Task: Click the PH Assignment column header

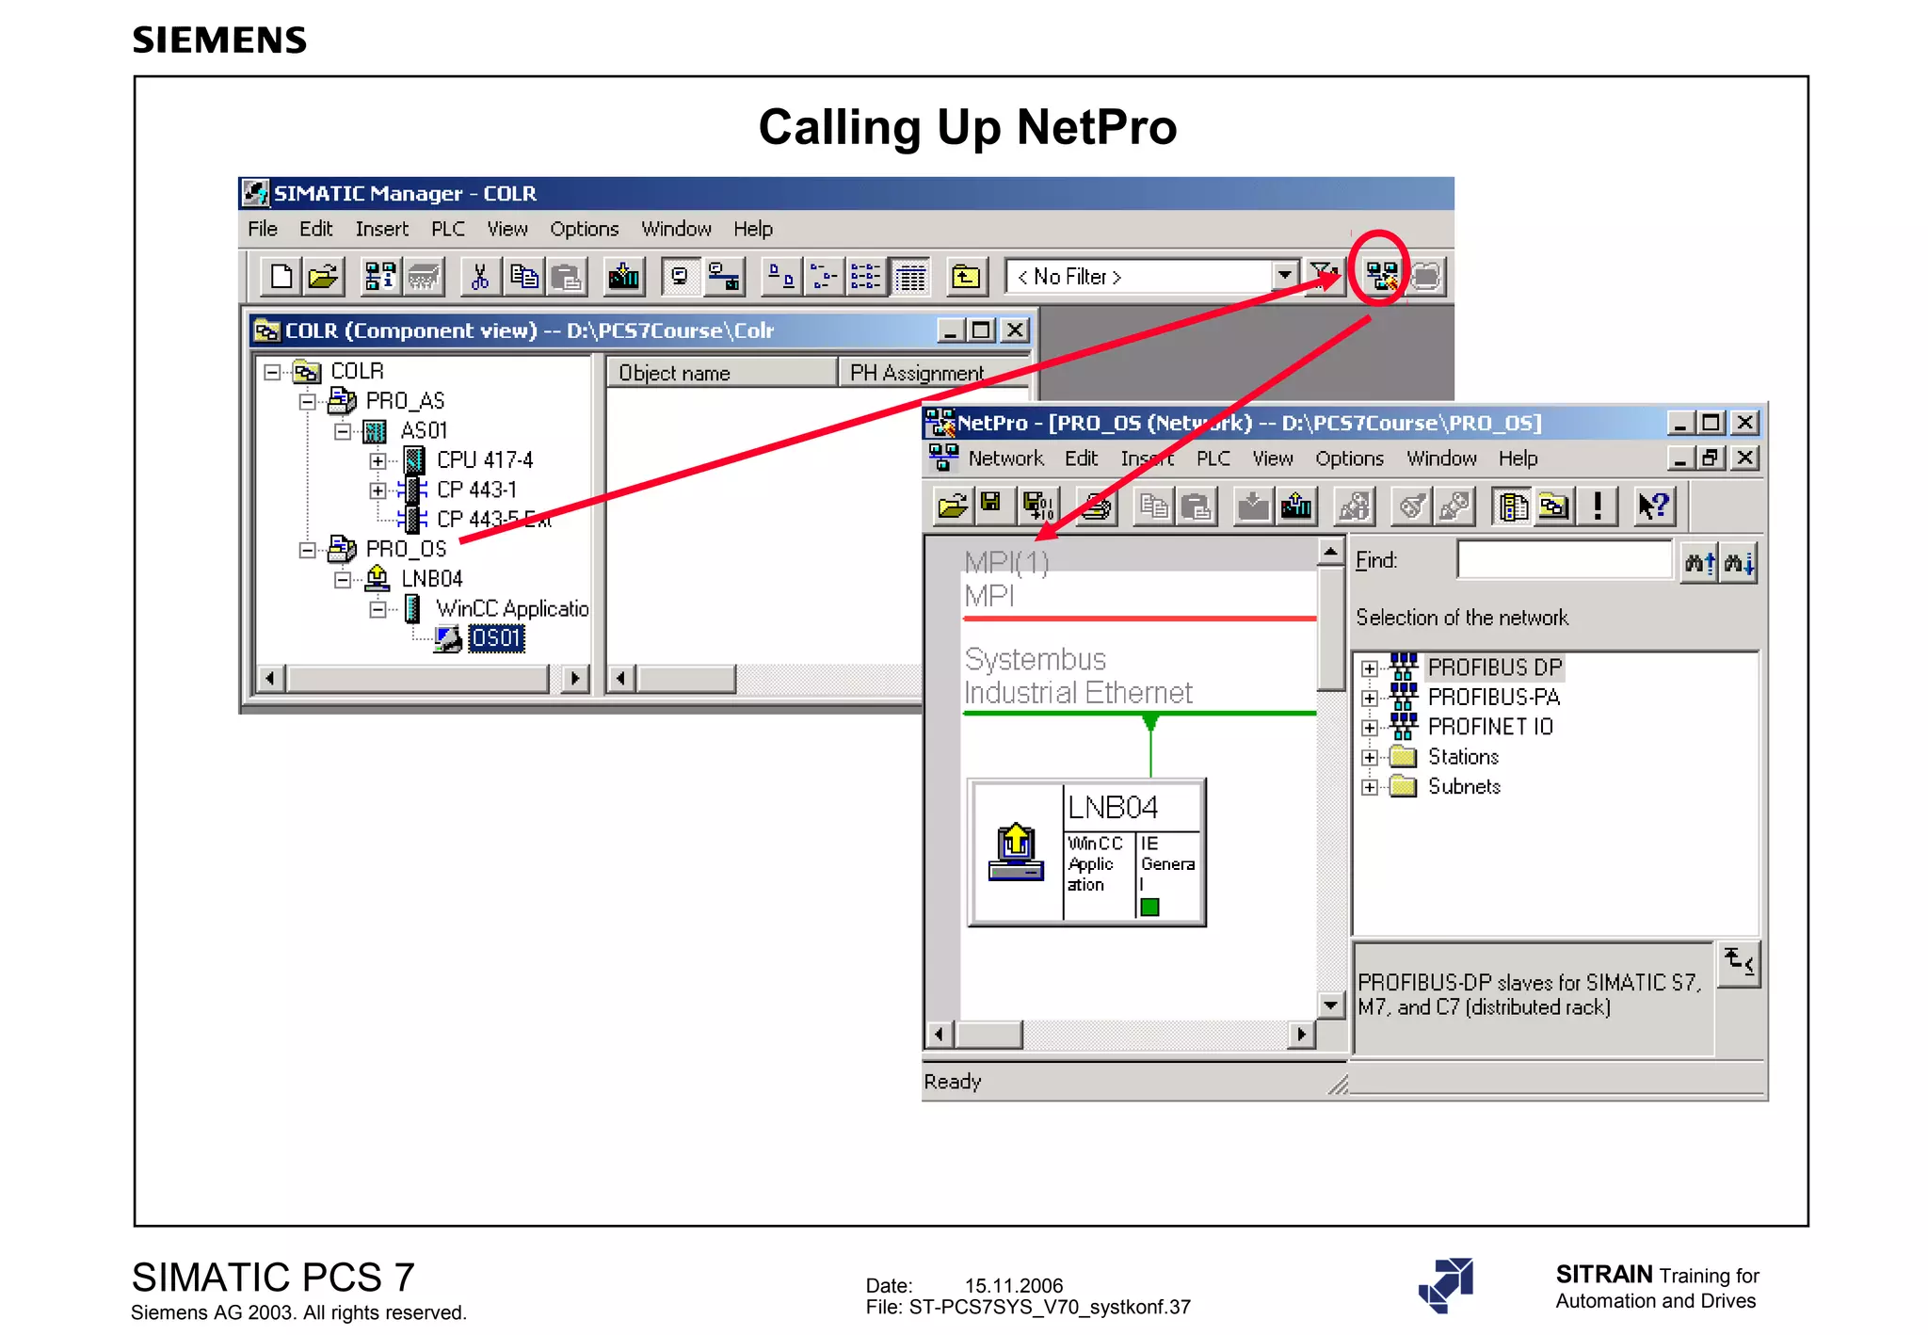Action: (935, 373)
